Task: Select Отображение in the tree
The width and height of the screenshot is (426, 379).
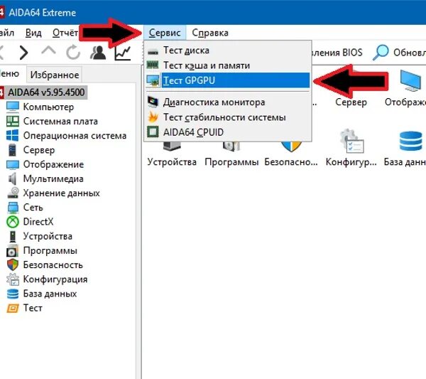Action: [53, 164]
